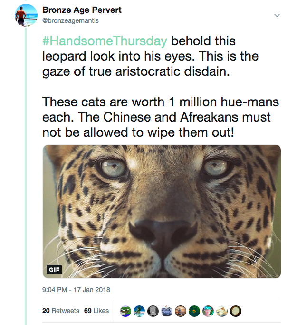The image size is (297, 325).
Task: Open the third liker avatar, grey portrait
Action: pos(153,311)
